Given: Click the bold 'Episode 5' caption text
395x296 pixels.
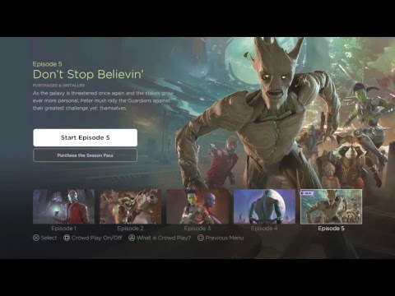Looking at the screenshot, I should (x=332, y=229).
